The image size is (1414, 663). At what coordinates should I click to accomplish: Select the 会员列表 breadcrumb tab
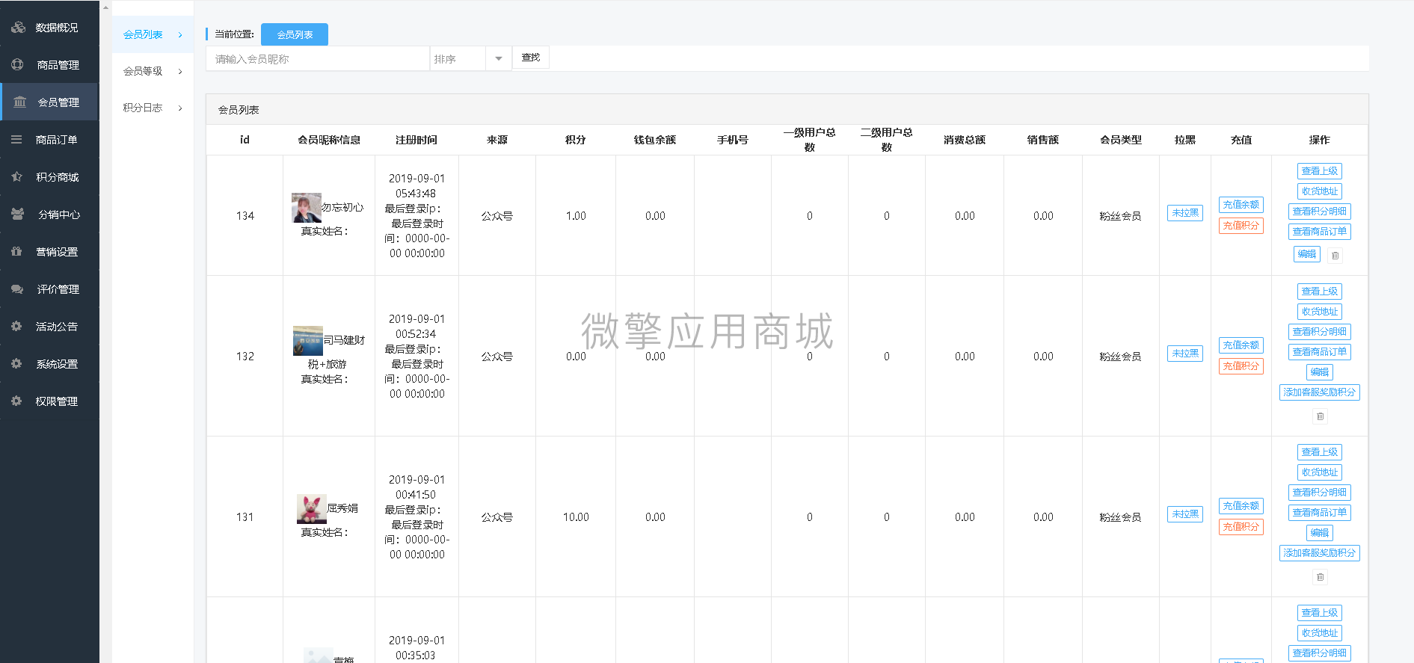tap(295, 34)
